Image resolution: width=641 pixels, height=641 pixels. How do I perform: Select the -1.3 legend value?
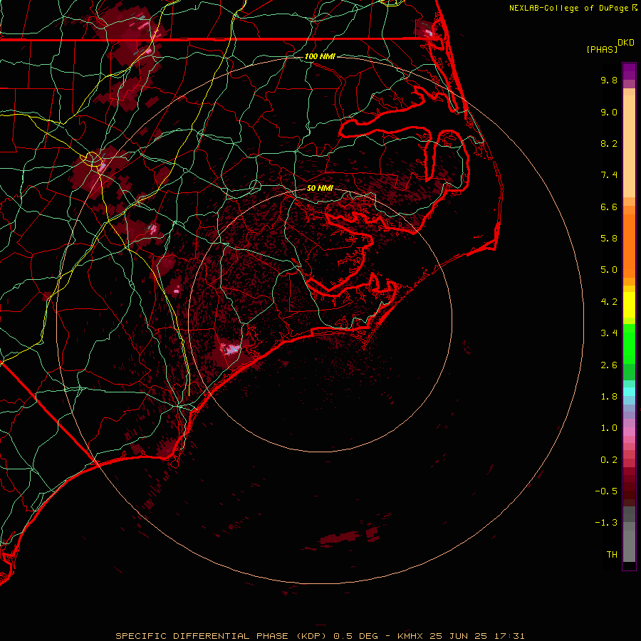pyautogui.click(x=606, y=523)
